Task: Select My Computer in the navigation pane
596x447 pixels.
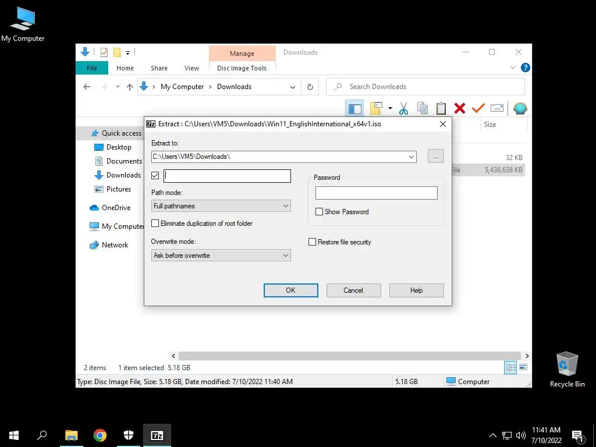Action: click(116, 226)
